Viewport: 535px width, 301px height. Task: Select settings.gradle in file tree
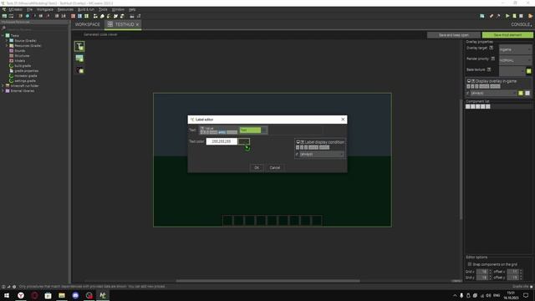click(x=25, y=81)
